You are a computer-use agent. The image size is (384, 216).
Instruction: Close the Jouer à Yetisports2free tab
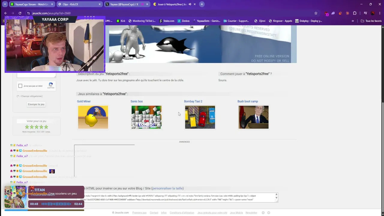(194, 4)
